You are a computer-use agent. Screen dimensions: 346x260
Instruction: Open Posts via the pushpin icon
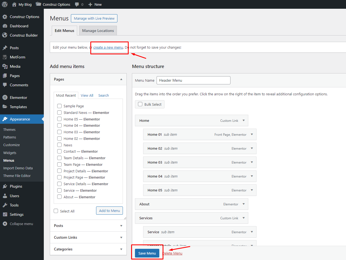coord(5,48)
